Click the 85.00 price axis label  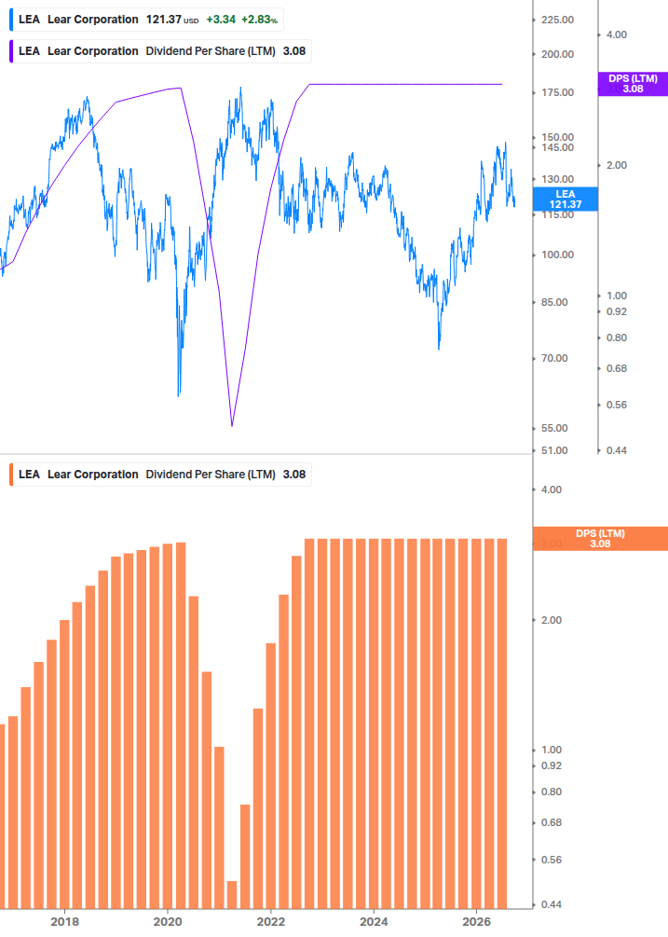click(554, 302)
